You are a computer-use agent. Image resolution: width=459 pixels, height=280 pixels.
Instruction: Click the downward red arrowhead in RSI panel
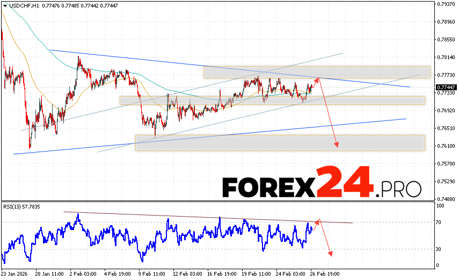click(x=330, y=253)
